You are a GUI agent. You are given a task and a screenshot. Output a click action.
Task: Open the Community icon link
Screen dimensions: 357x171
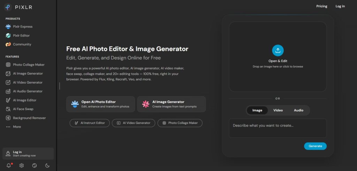(x=8, y=44)
